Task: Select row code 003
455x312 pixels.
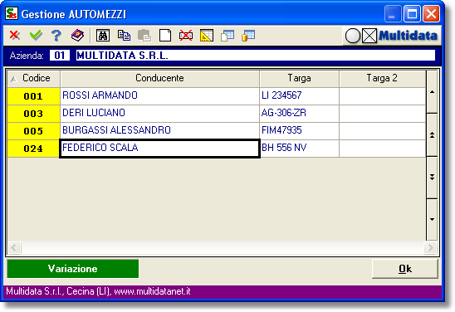Action: [33, 114]
